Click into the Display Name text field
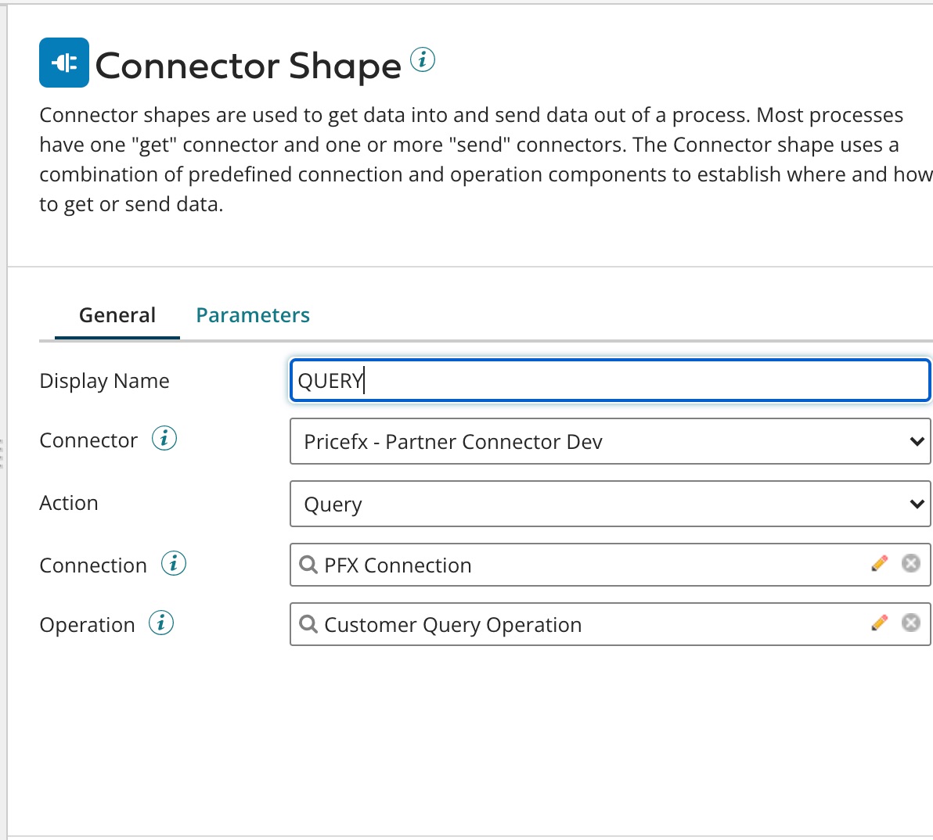933x840 pixels. click(x=610, y=381)
